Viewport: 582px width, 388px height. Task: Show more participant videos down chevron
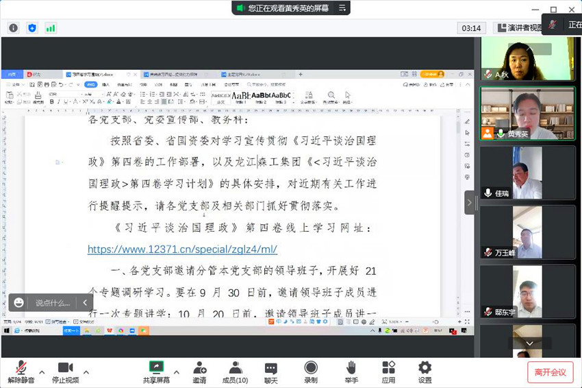click(529, 343)
